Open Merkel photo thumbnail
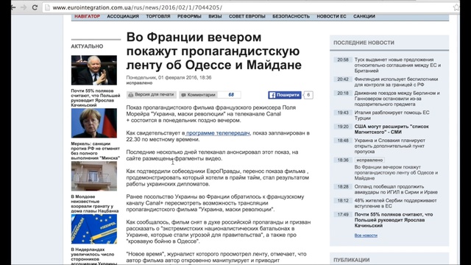 click(x=94, y=123)
